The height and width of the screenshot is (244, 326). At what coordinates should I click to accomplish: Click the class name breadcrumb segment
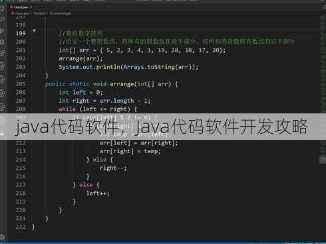click(39, 13)
